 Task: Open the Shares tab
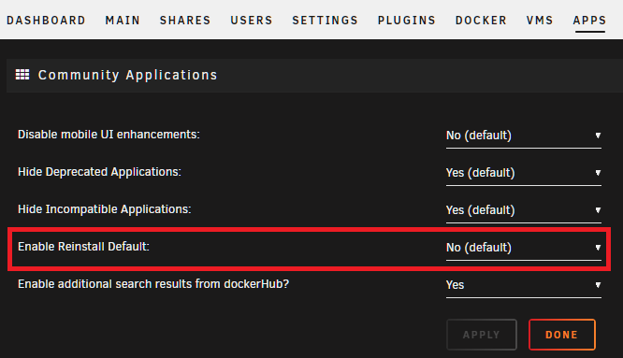pos(185,21)
